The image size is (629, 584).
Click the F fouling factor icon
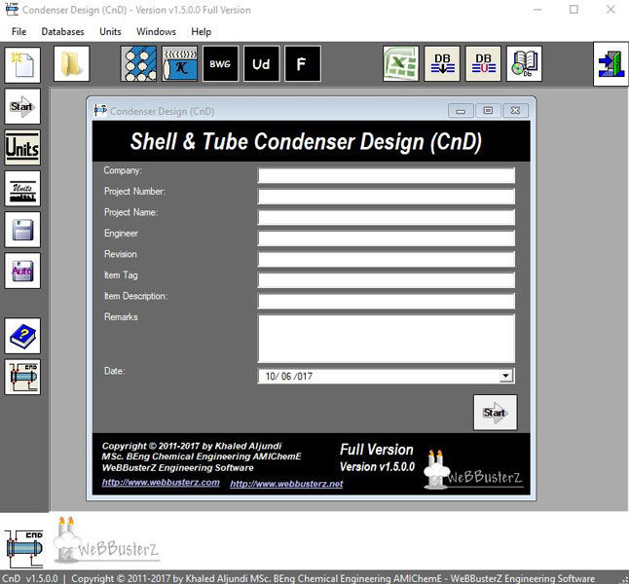coord(303,63)
